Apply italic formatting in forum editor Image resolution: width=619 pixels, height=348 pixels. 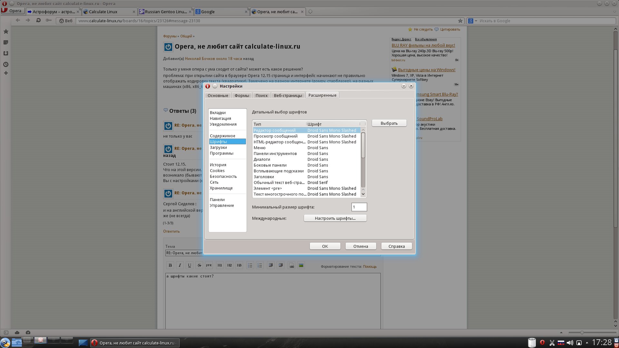pyautogui.click(x=180, y=265)
